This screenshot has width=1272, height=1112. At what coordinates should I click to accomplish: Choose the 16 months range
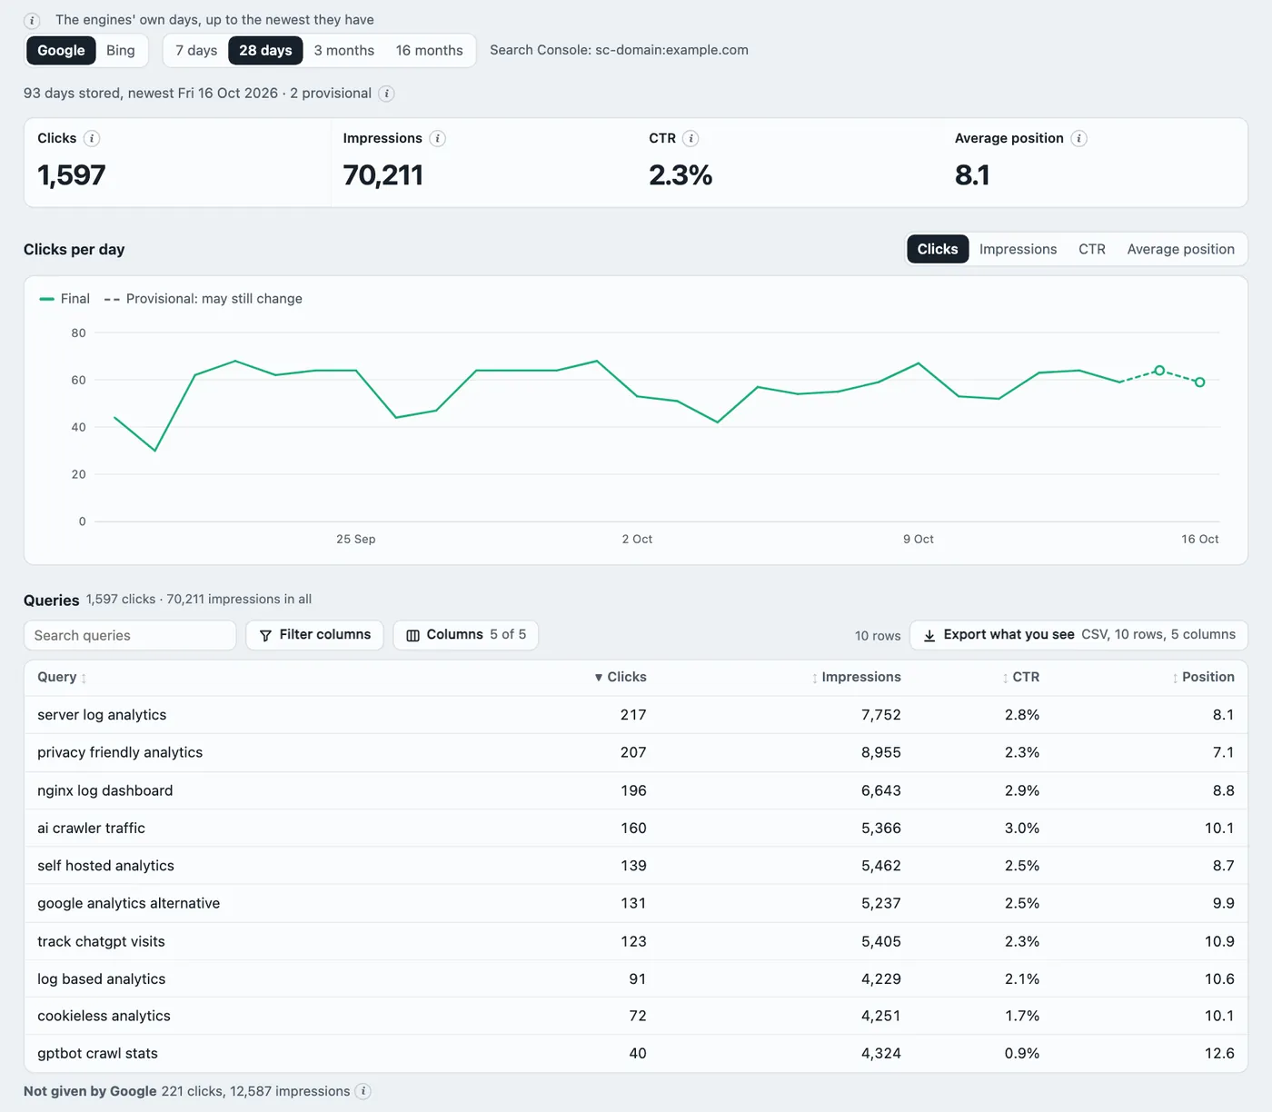[x=430, y=51]
